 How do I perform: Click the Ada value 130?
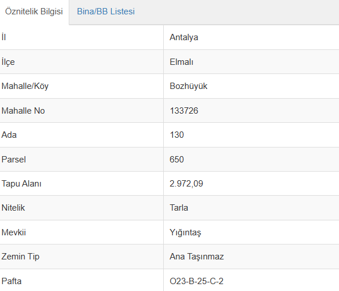tap(177, 135)
